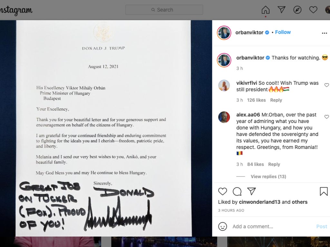Screen dimensions: 330x247
Task: Like vikivrflvi's comment with small heart
Action: (326, 85)
